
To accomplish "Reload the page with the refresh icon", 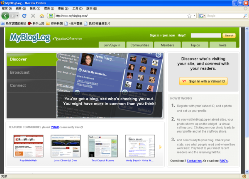I will 24,16.
